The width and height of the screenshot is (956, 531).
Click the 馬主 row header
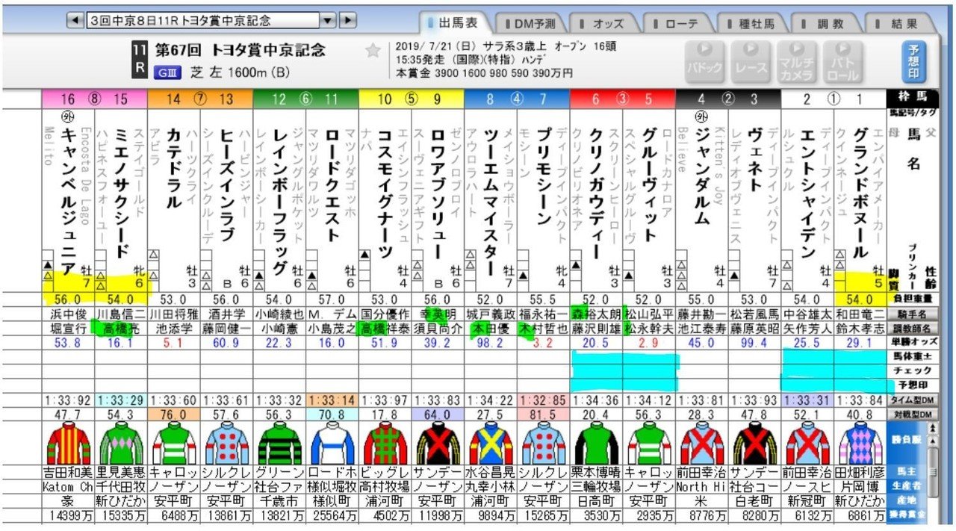pos(908,472)
